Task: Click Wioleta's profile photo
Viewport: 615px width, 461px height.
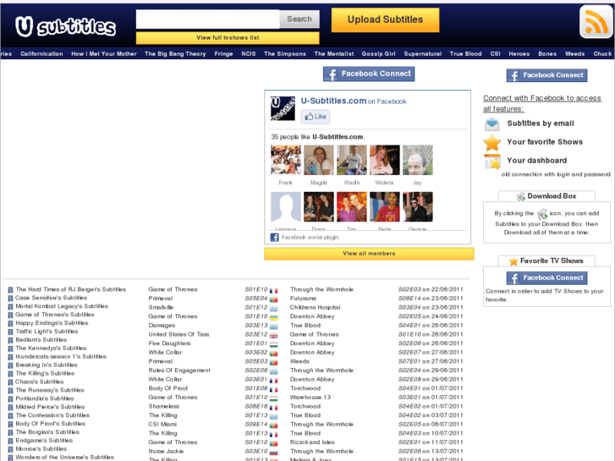Action: point(385,160)
